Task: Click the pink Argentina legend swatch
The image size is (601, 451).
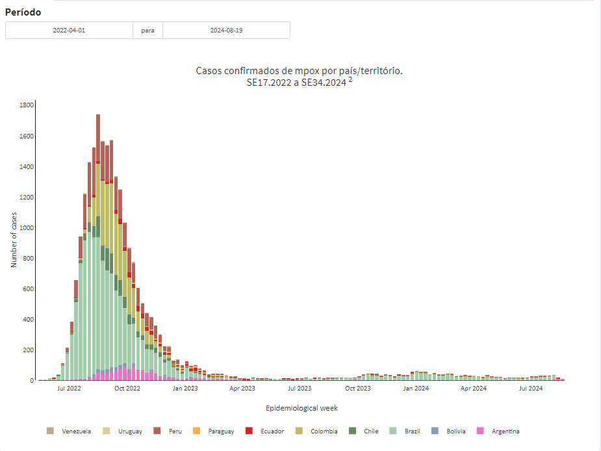Action: click(x=480, y=431)
